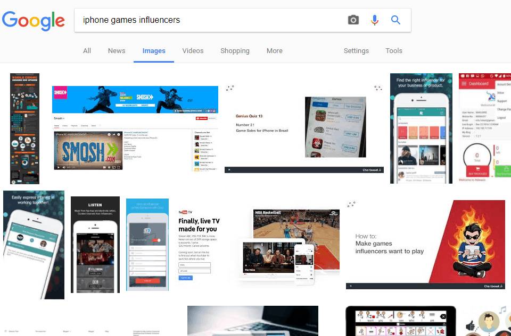Screen dimensions: 511x336
Task: Open the red Dashboard app screenshot
Action: coord(485,128)
